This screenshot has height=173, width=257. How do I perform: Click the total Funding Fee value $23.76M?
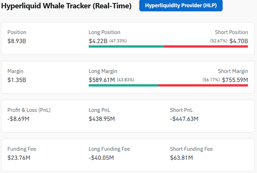pos(19,158)
